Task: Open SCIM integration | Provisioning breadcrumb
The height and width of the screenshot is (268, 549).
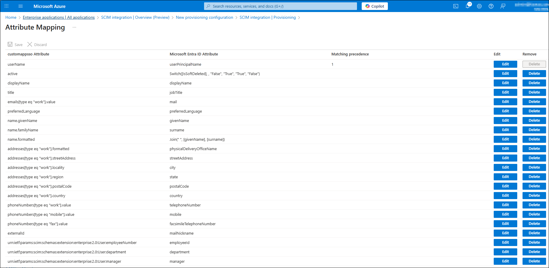Action: coord(268,17)
